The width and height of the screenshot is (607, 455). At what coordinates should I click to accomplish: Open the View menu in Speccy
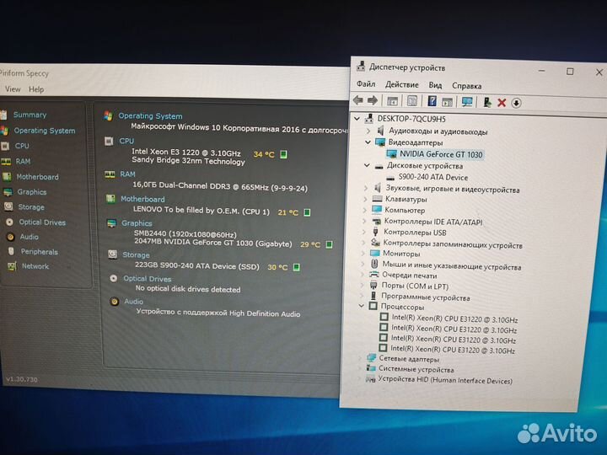(x=13, y=89)
